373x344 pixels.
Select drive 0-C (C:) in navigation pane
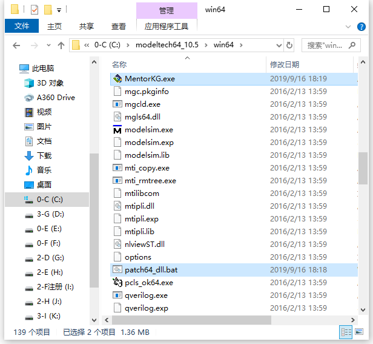tap(47, 199)
